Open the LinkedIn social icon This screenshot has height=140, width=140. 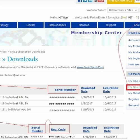[x=90, y=1]
